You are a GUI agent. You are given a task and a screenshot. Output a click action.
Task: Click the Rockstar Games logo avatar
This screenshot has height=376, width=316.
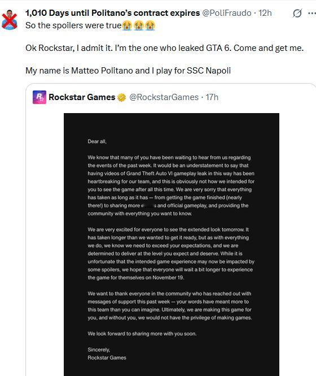click(x=39, y=97)
